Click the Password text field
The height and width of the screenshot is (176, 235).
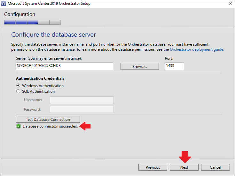click(x=82, y=109)
